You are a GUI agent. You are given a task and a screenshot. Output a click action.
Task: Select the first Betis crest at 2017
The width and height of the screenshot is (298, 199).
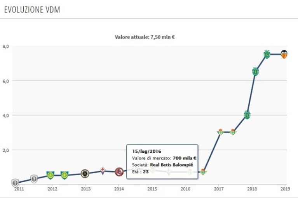tap(220, 132)
